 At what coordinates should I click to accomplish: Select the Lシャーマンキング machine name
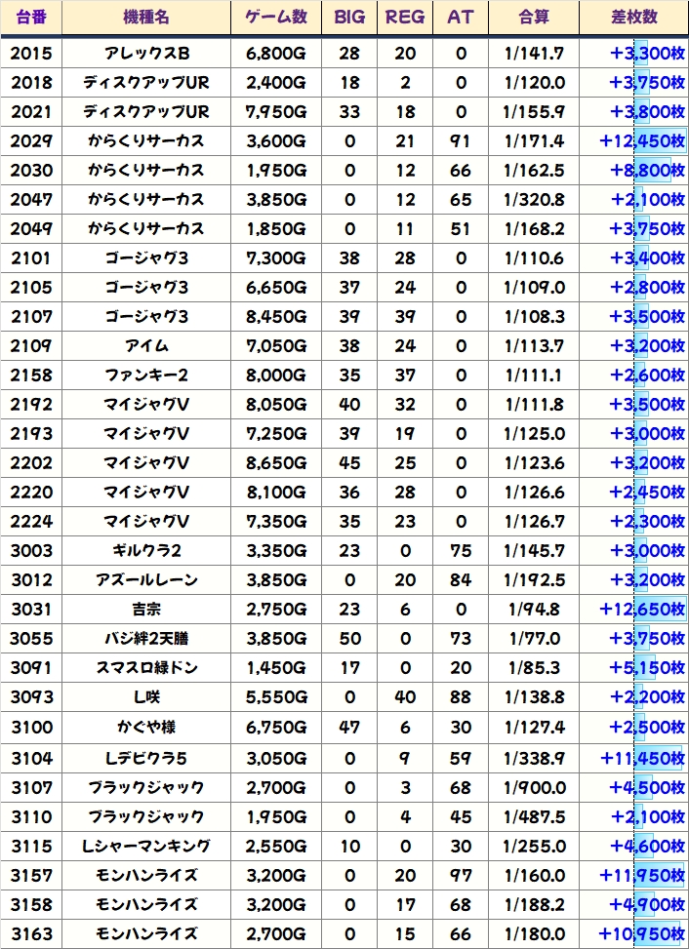coord(146,846)
